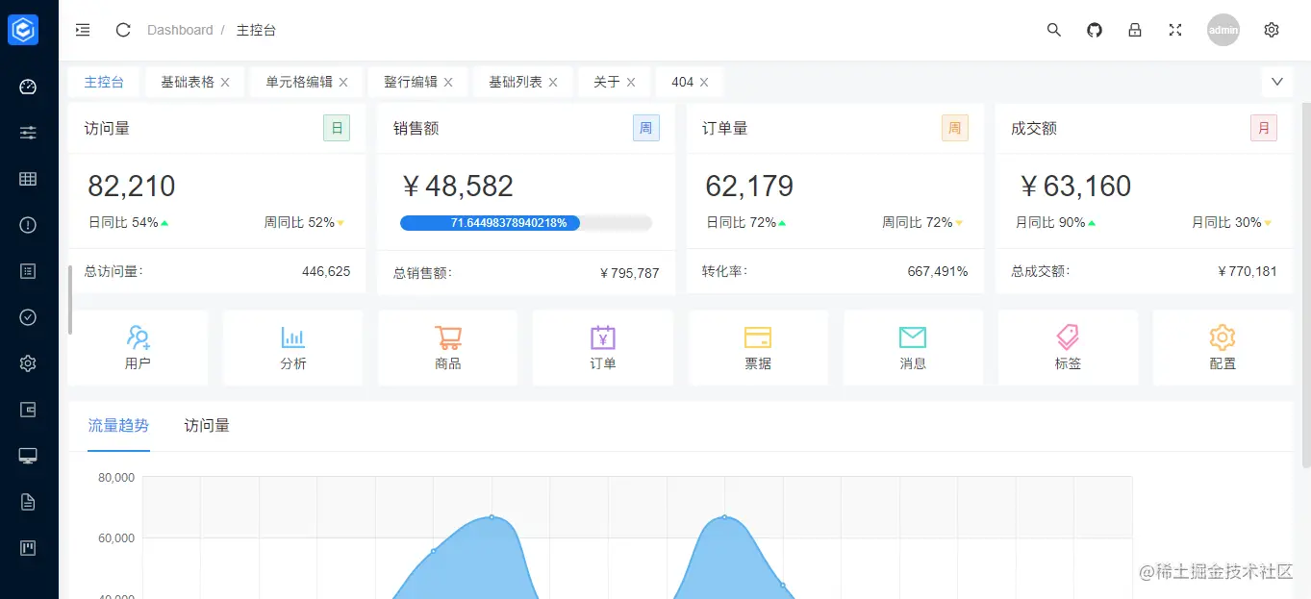Click the 周 tag on 订单量 card
Screen dimensions: 1311x599
click(955, 128)
